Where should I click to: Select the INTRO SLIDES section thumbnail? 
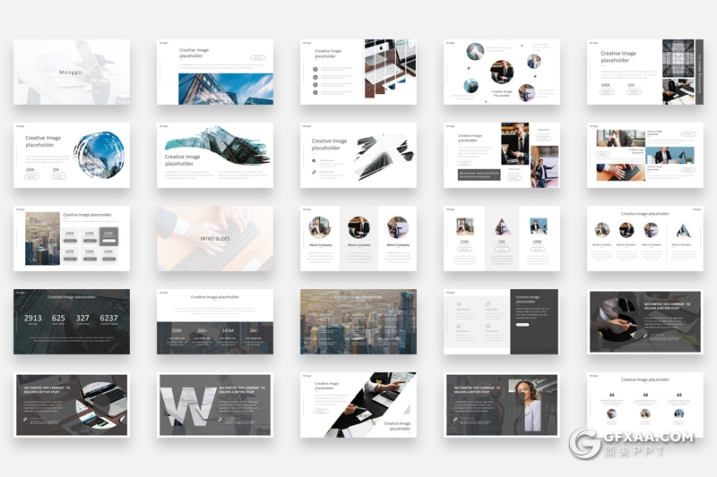coord(215,238)
